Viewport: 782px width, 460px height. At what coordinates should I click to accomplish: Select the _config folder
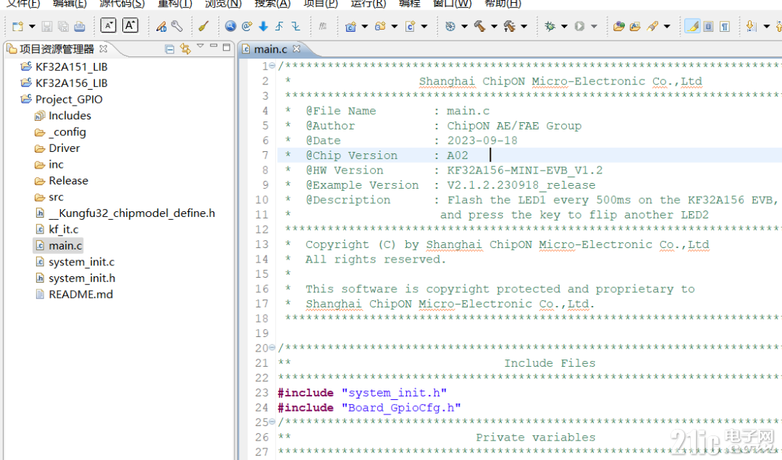[67, 132]
